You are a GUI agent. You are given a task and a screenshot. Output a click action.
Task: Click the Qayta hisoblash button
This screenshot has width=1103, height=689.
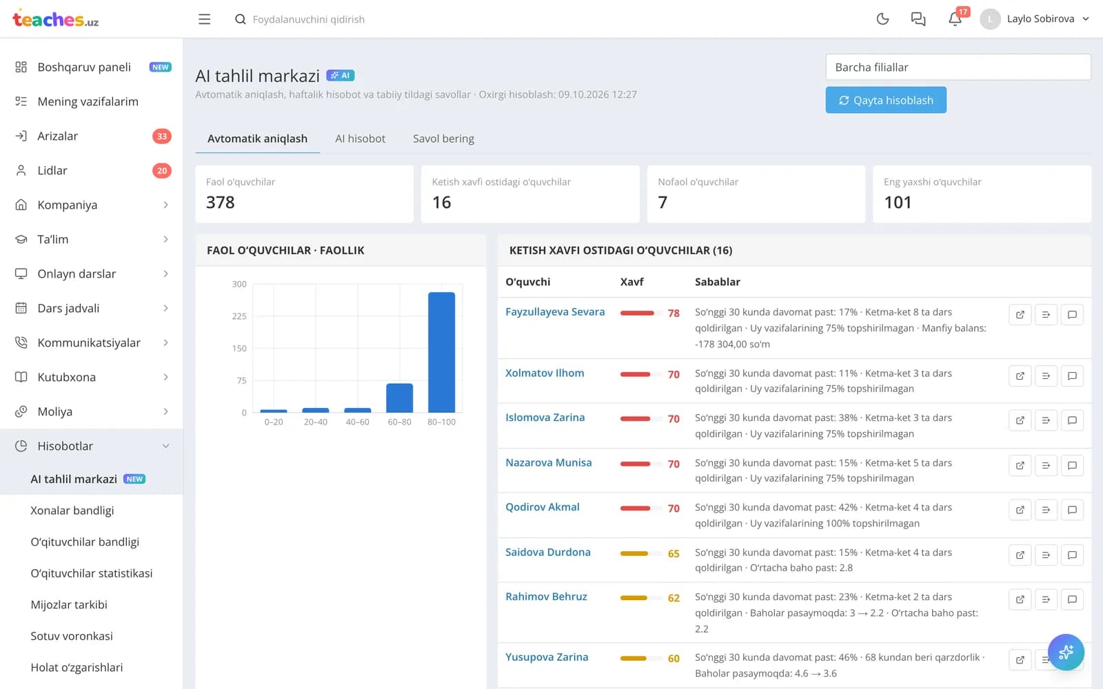[886, 100]
